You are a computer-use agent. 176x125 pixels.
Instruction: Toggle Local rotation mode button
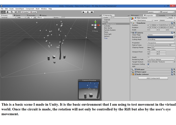tap(33, 12)
